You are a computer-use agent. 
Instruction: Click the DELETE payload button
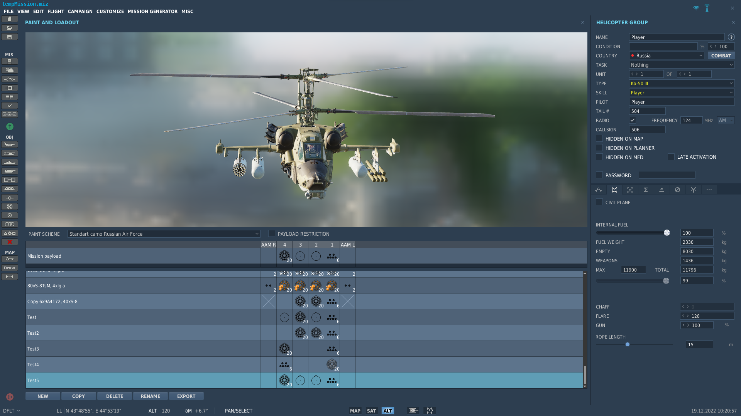click(x=115, y=396)
